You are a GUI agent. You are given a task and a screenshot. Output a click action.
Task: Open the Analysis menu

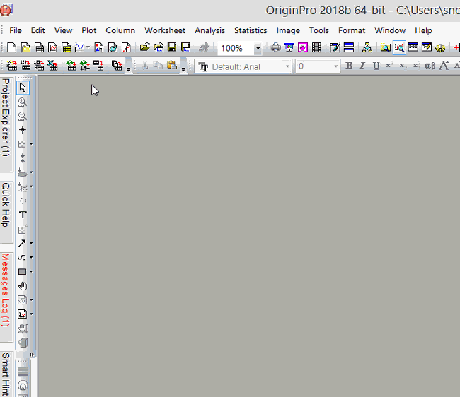click(x=209, y=30)
